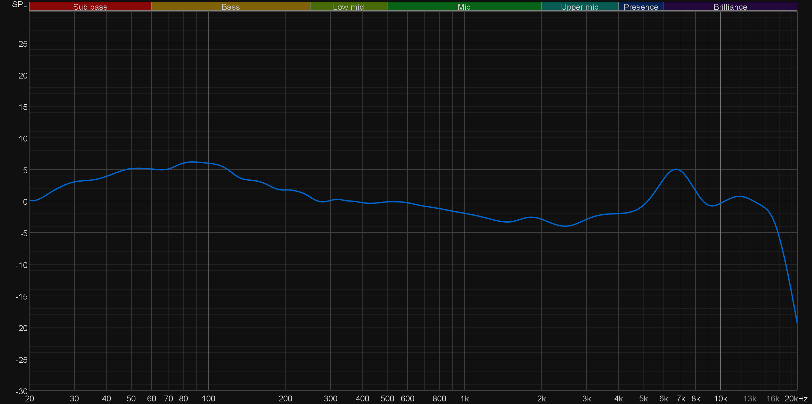Select the Bass frequency band header
The width and height of the screenshot is (812, 404).
(x=231, y=7)
